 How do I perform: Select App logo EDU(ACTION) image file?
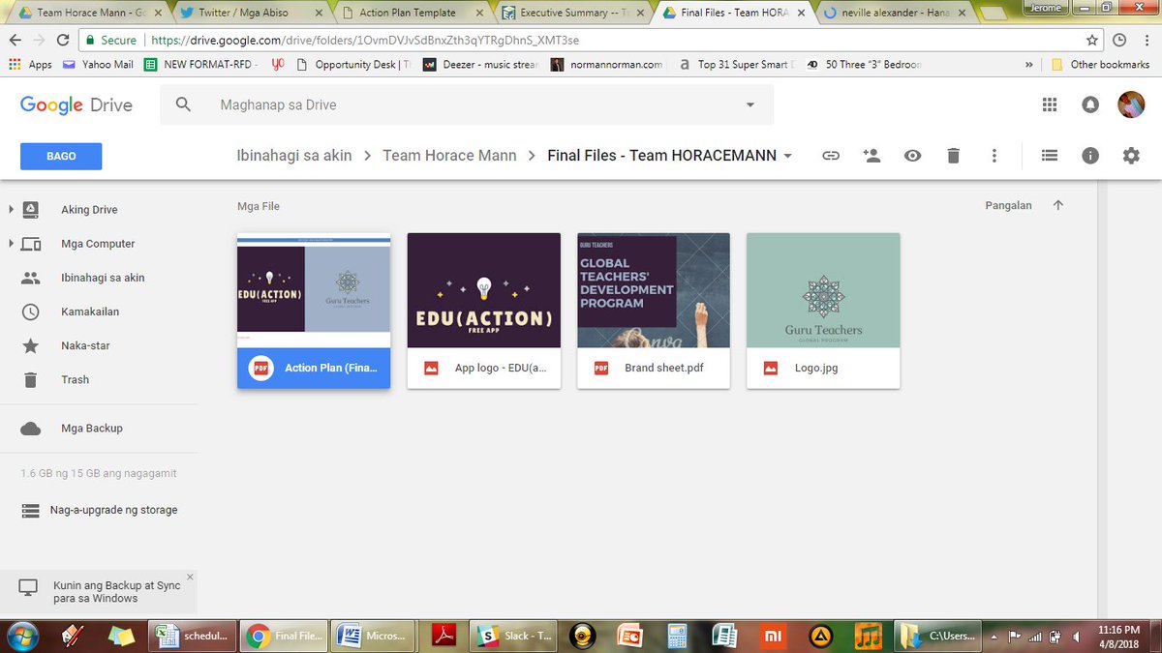[484, 311]
